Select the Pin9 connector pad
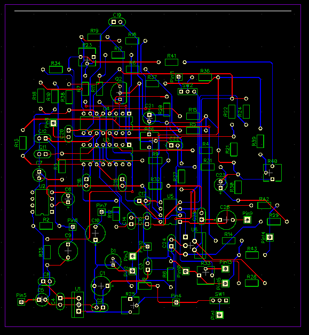 point(247,220)
